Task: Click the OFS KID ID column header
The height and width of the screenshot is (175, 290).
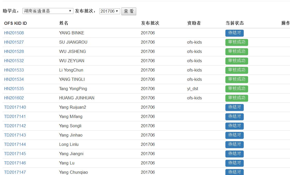Action: pyautogui.click(x=16, y=23)
